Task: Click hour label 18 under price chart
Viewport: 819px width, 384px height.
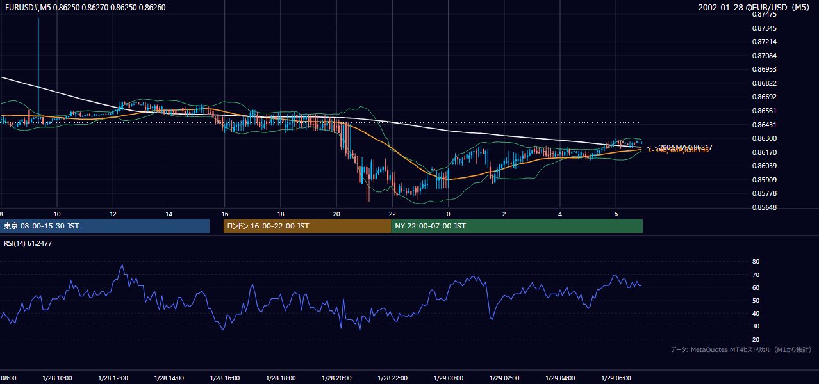Action: click(x=281, y=214)
